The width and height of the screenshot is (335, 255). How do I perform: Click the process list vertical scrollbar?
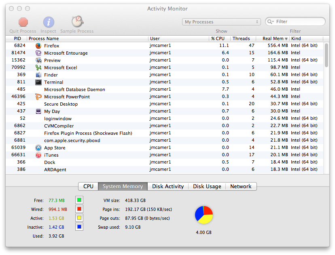pos(326,55)
